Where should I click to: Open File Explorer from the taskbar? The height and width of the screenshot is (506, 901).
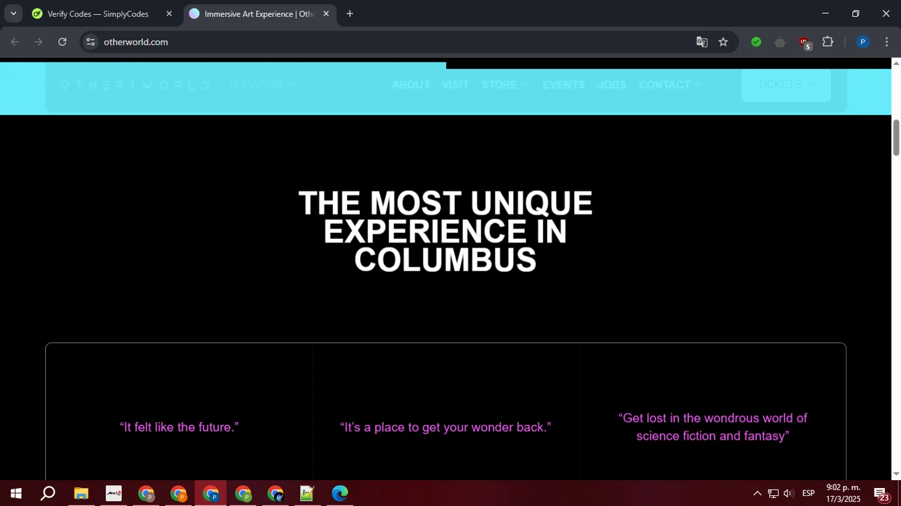81,493
